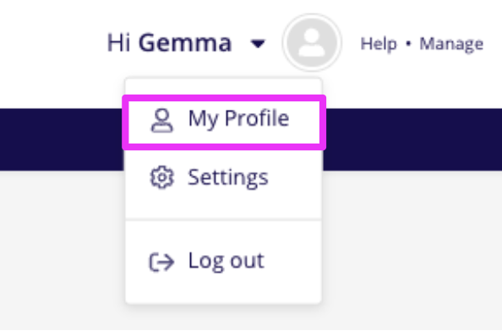Click the exit arrow icon beside Log out
This screenshot has width=502, height=331.
161,263
